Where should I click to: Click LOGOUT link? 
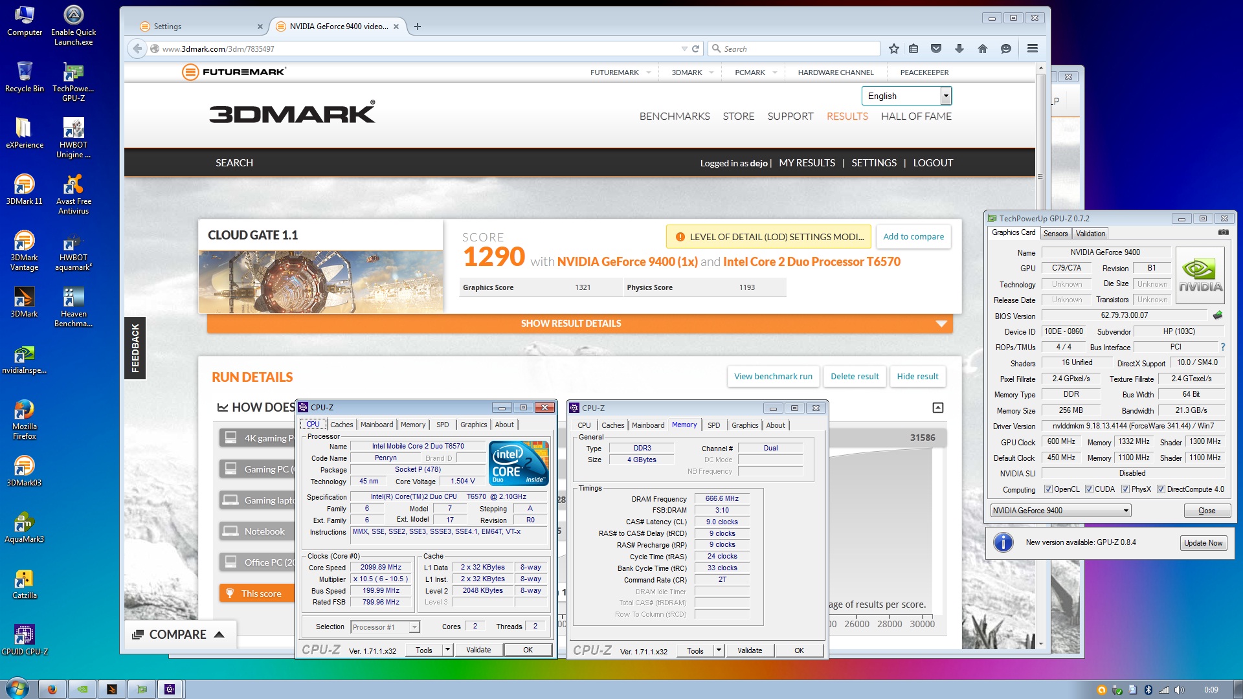(933, 163)
